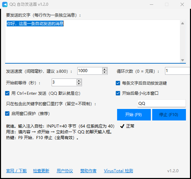The width and height of the screenshot is (191, 179).
Task: Increase 开始前等待 seconds with up arrow
Action: tap(79, 81)
